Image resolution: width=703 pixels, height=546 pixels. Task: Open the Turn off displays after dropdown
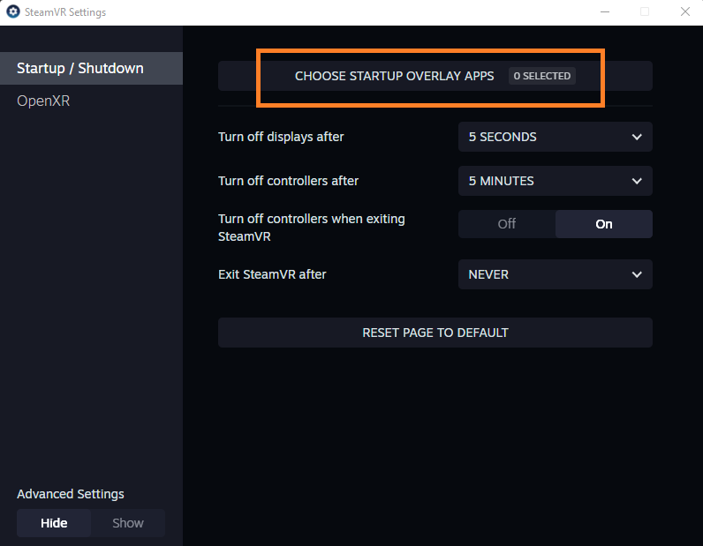point(555,137)
